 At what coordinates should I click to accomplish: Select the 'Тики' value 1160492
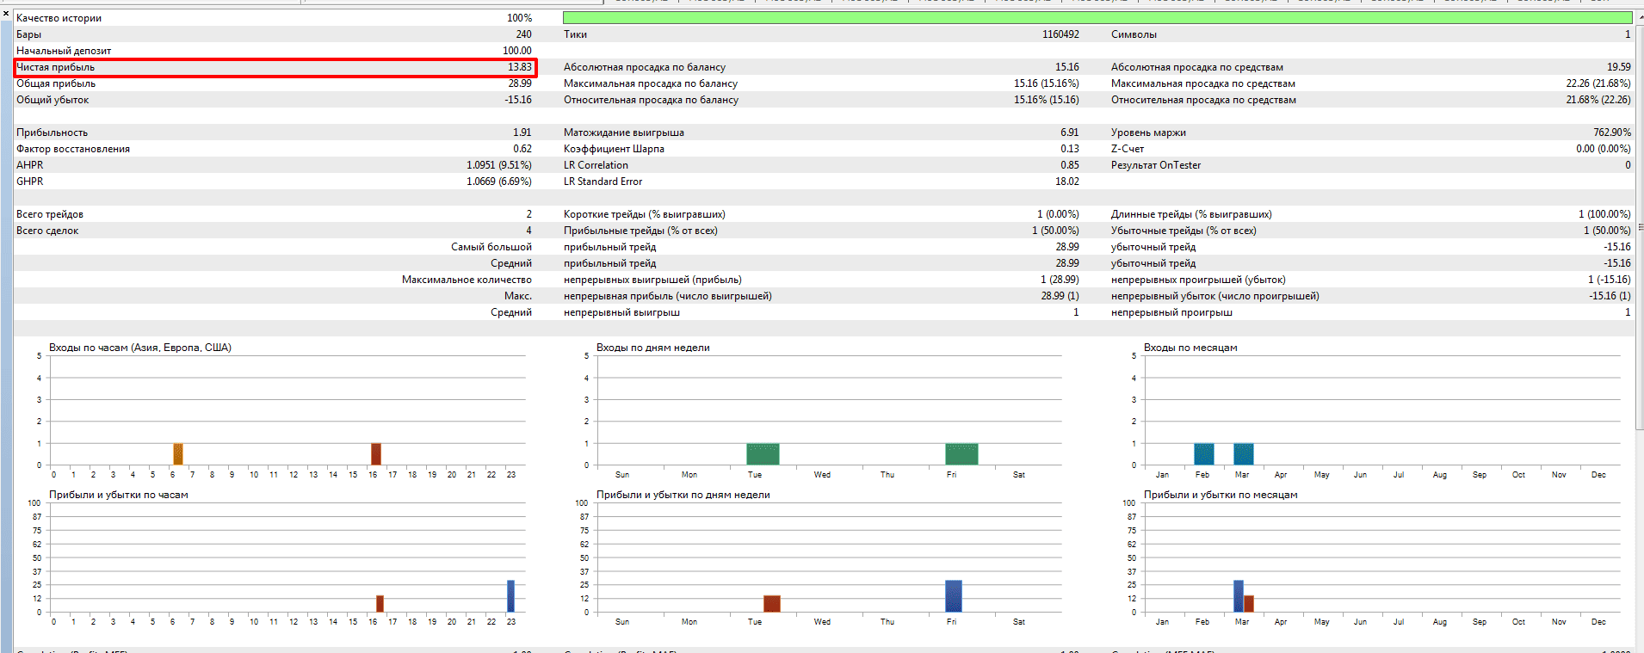click(1060, 34)
